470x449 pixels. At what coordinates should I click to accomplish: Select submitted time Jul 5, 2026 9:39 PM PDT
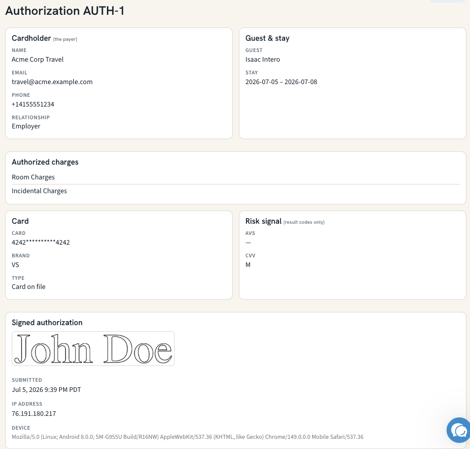(46, 389)
